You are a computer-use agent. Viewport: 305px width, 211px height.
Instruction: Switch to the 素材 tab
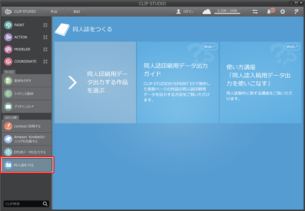pos(76,12)
